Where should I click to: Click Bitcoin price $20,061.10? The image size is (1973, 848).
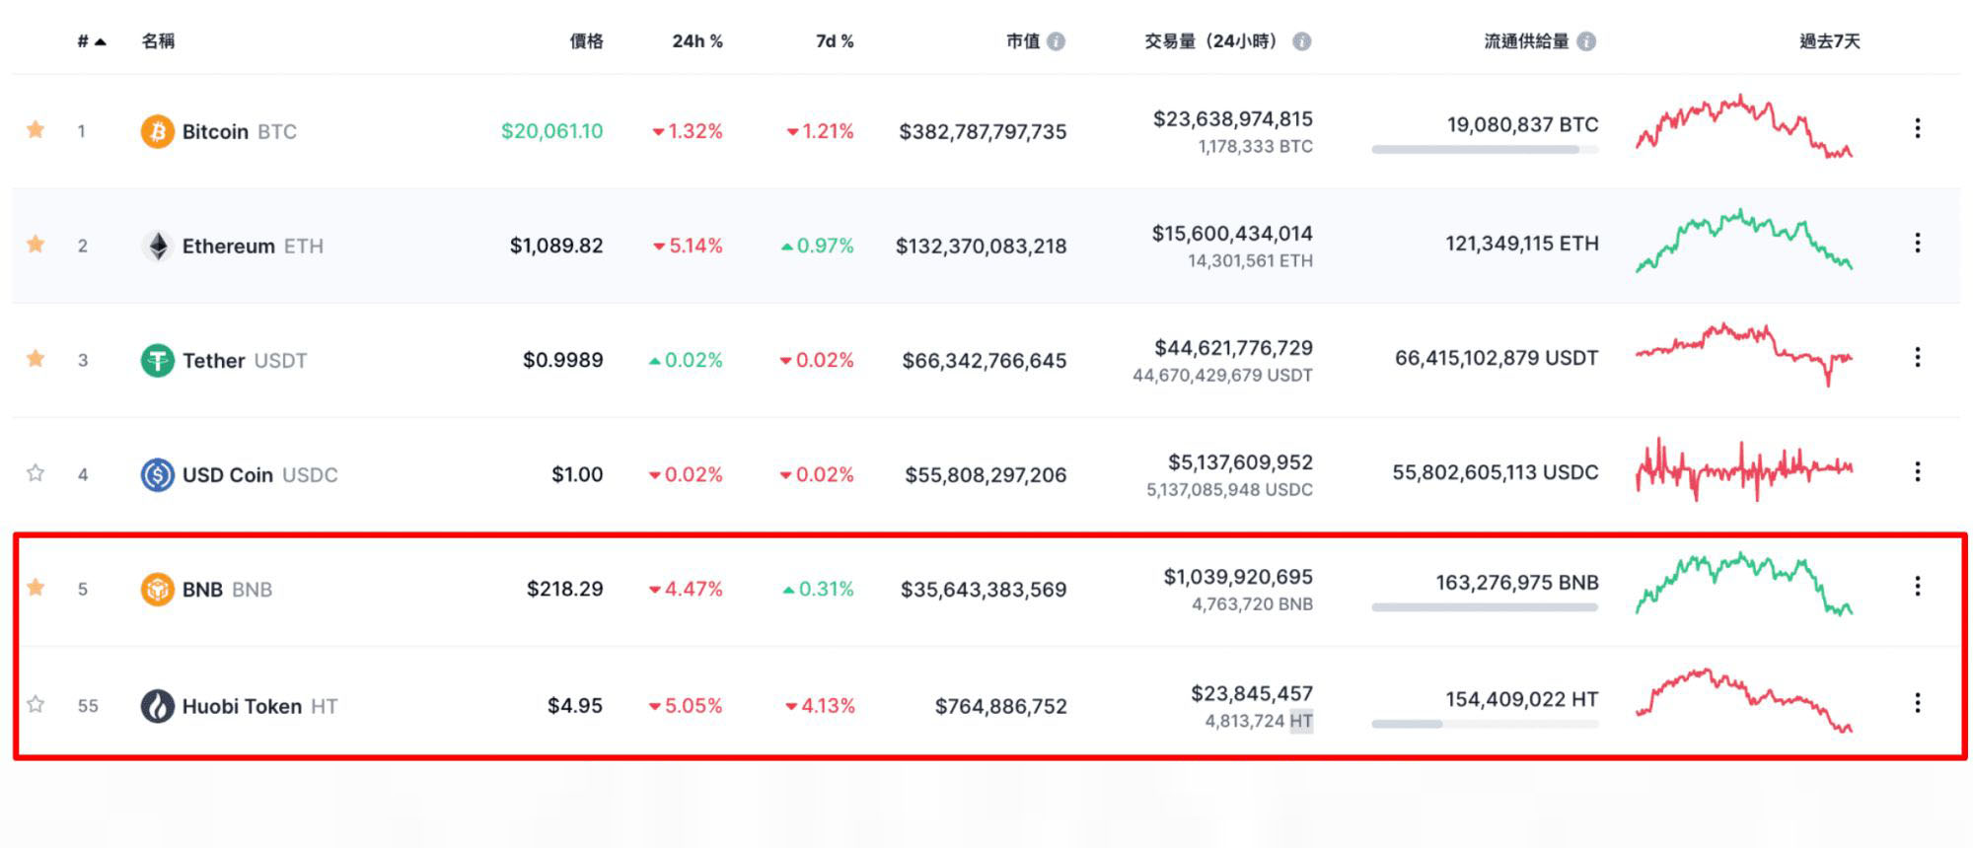[551, 131]
